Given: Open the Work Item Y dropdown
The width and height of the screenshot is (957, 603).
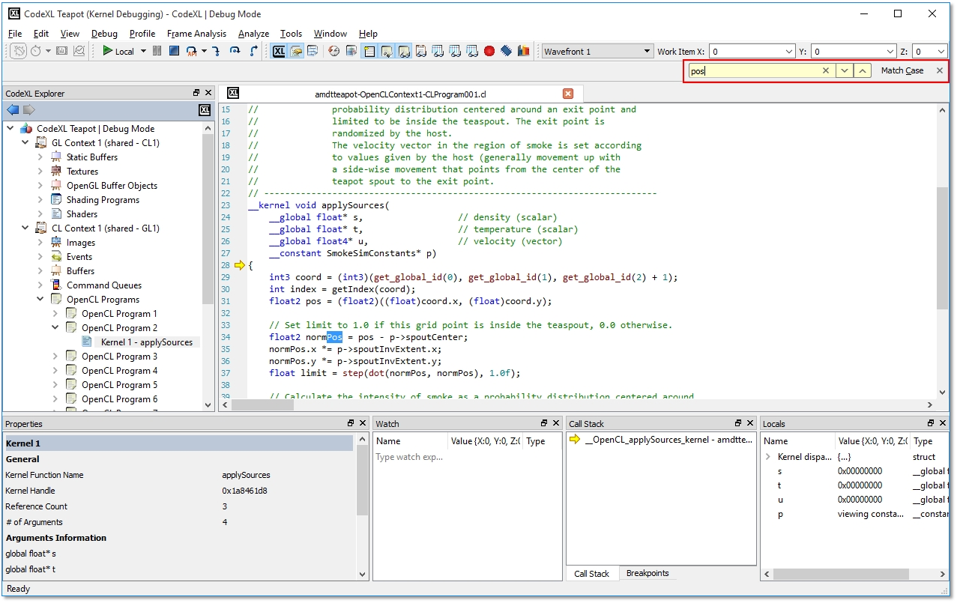Looking at the screenshot, I should tap(890, 52).
